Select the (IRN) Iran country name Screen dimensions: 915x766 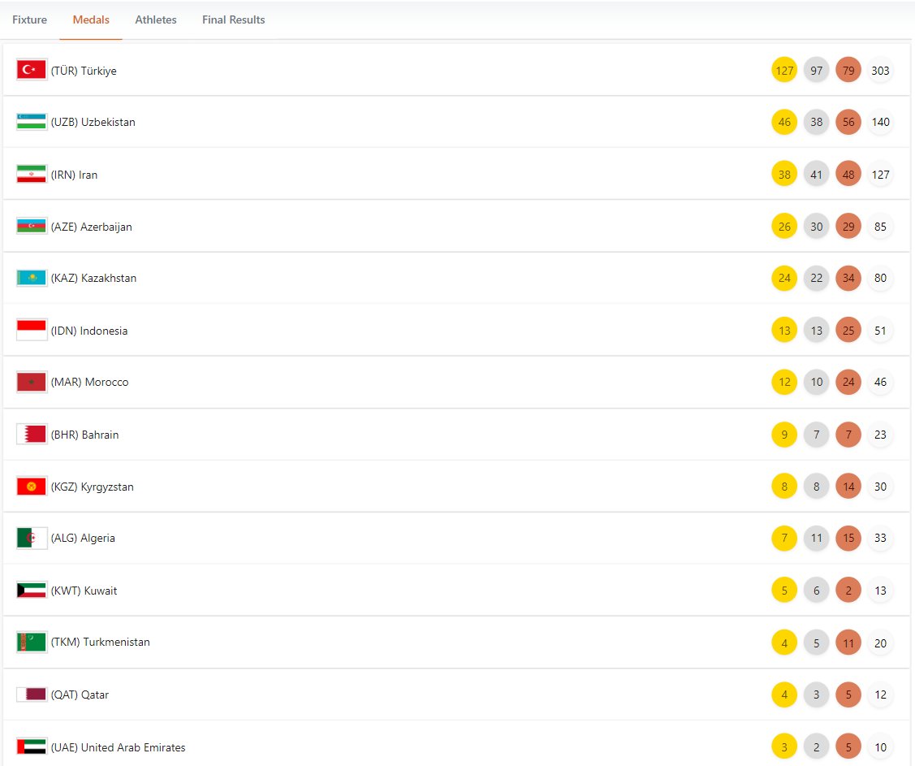click(74, 175)
